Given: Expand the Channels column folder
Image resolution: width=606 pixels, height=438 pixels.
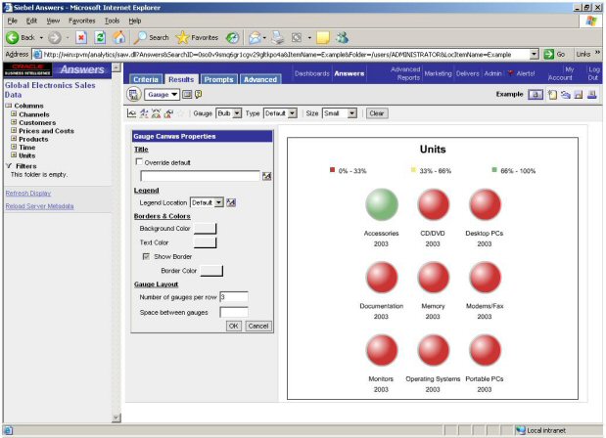Looking at the screenshot, I should pyautogui.click(x=14, y=113).
